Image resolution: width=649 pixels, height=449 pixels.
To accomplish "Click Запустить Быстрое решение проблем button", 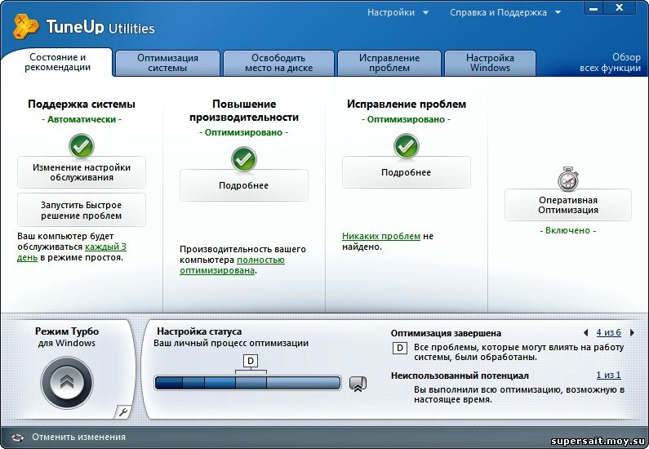I will [82, 211].
